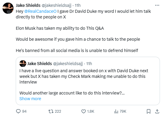The height and width of the screenshot is (115, 162).
Task: Like the post with heart icon
Action: pyautogui.click(x=84, y=111)
